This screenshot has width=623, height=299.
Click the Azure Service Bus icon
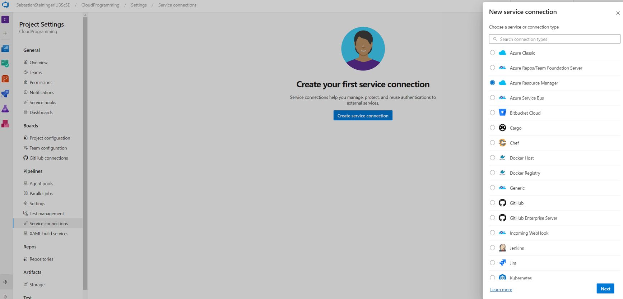pyautogui.click(x=502, y=98)
